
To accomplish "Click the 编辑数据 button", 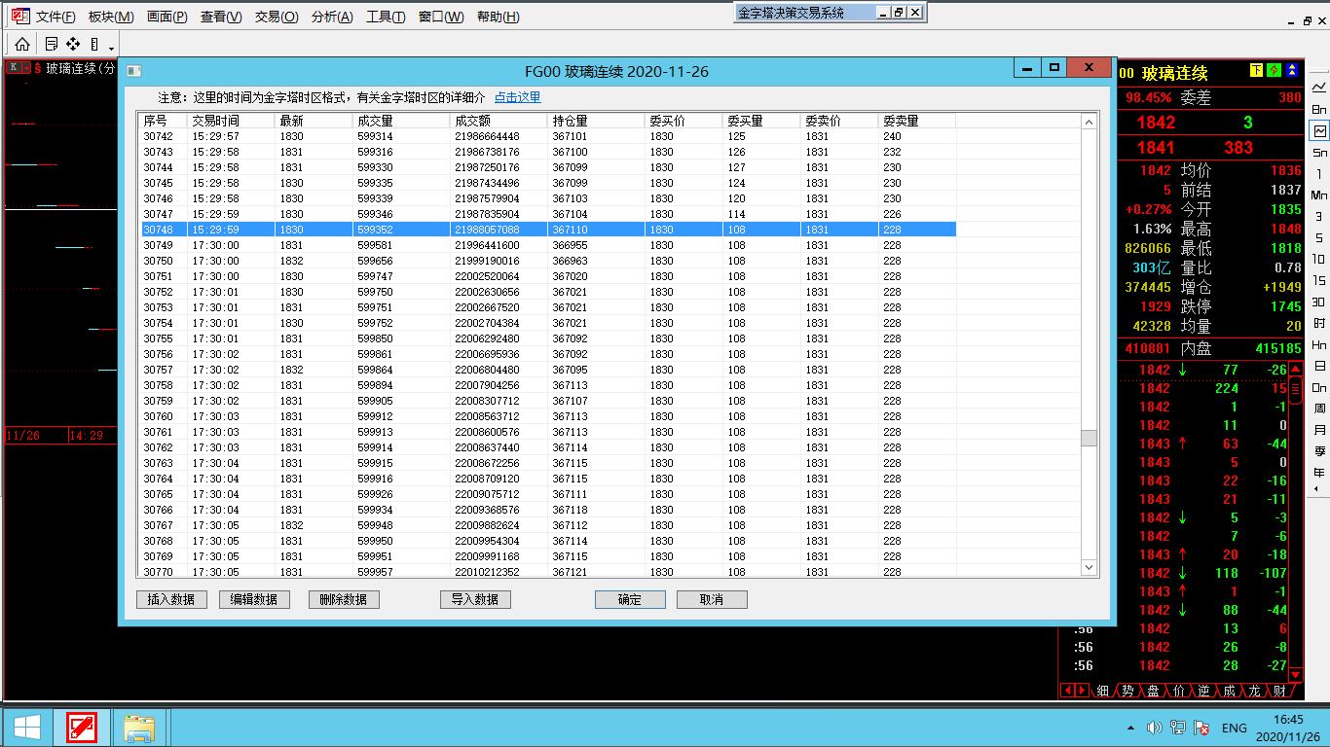I will [254, 599].
